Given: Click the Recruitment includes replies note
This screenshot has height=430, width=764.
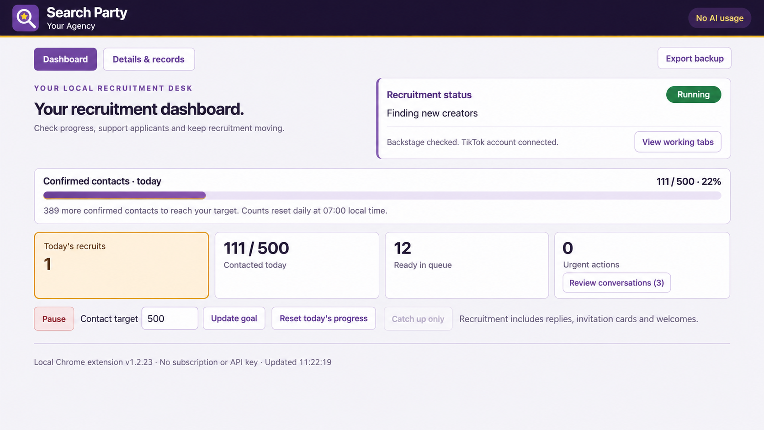Looking at the screenshot, I should point(578,319).
